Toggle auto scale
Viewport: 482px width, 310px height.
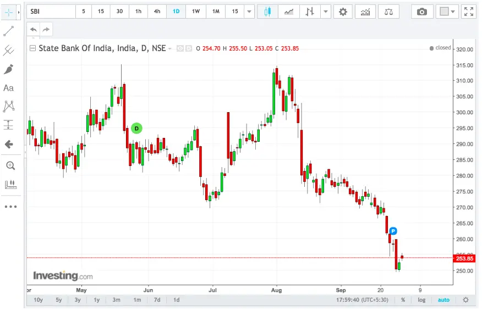443,300
